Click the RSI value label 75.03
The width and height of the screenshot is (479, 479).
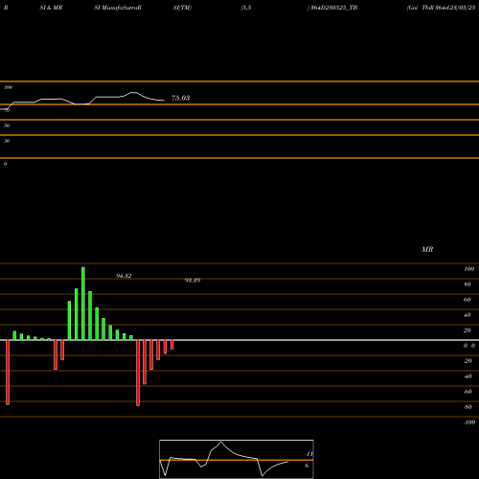click(180, 98)
